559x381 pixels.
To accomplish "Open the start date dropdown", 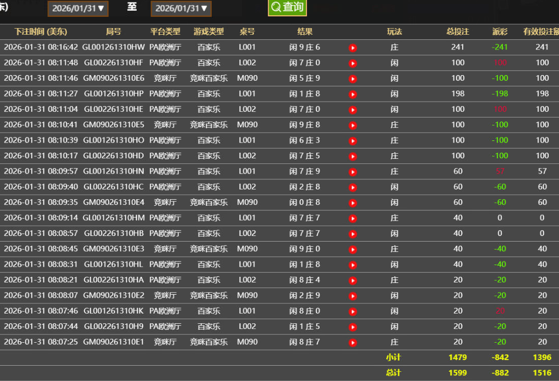I will point(78,8).
